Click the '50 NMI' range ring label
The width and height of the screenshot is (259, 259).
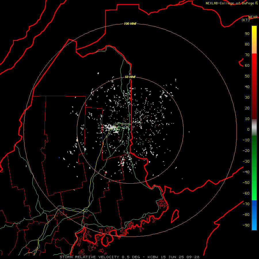click(130, 77)
